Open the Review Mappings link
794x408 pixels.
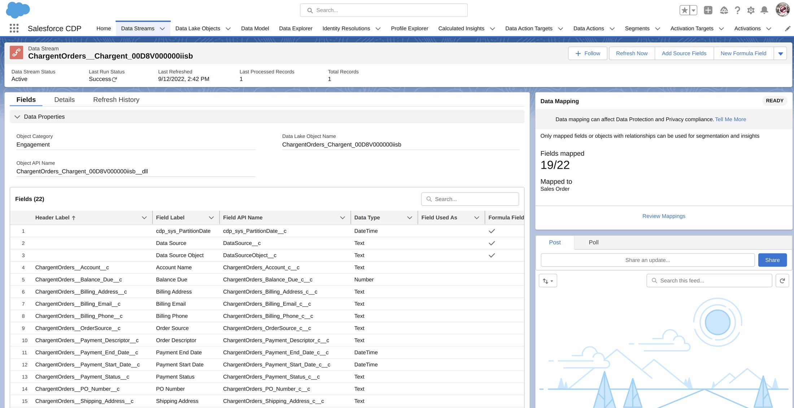663,216
